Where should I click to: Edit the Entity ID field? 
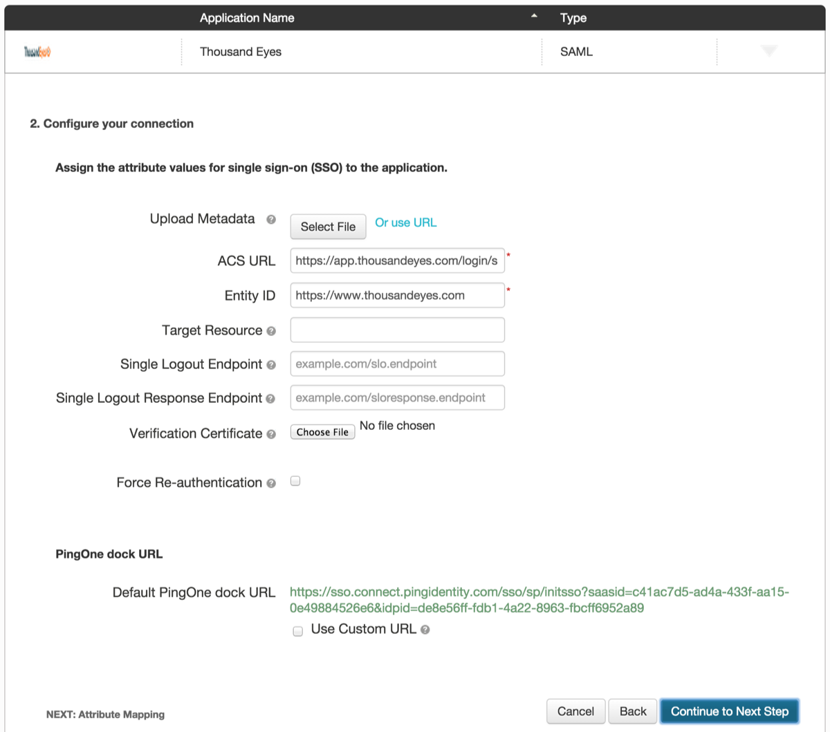(397, 295)
